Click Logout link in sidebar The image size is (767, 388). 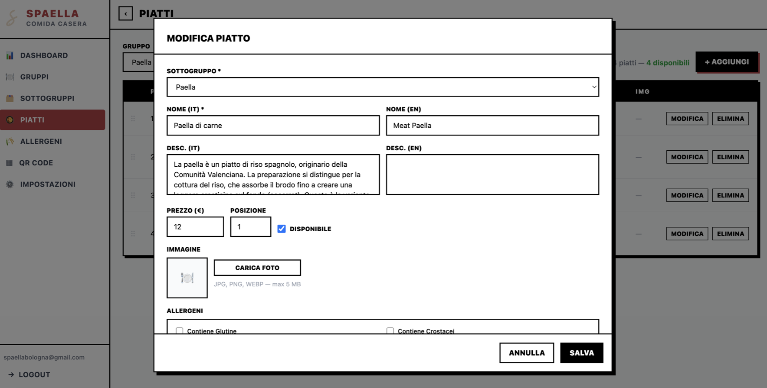tap(29, 375)
